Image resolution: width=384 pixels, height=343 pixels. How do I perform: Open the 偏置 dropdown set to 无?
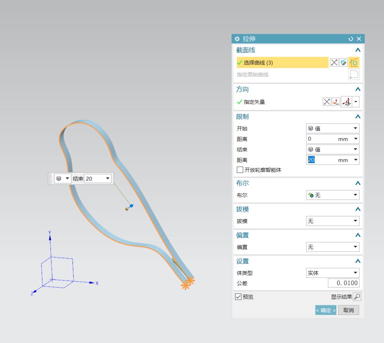pyautogui.click(x=332, y=247)
